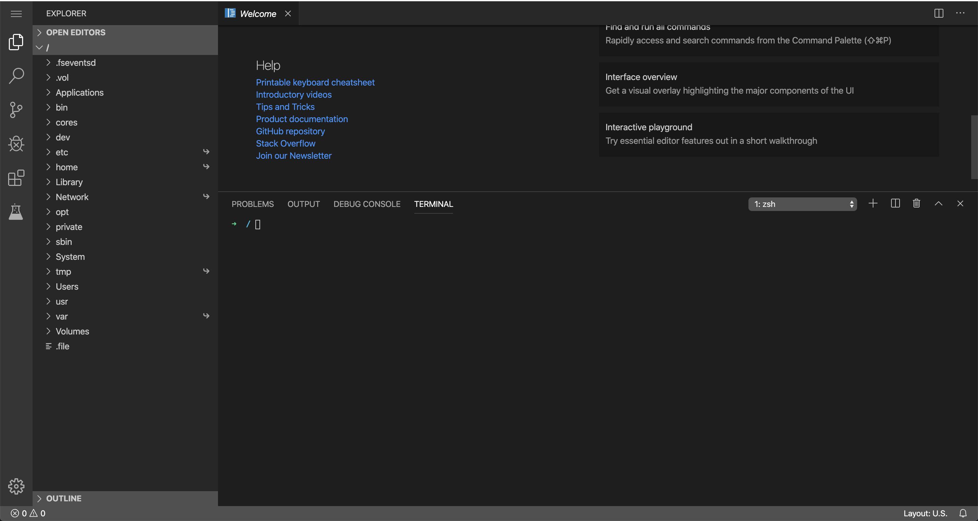This screenshot has width=978, height=521.
Task: Kill the terminal with trash icon
Action: point(917,204)
